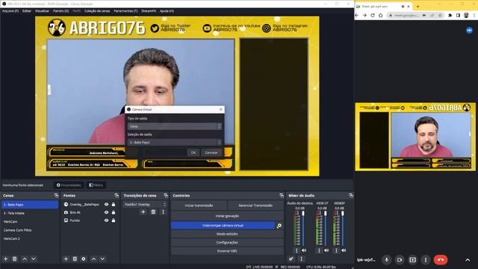The width and height of the screenshot is (478, 269).
Task: Open the Visualizar menu
Action: coord(42,11)
